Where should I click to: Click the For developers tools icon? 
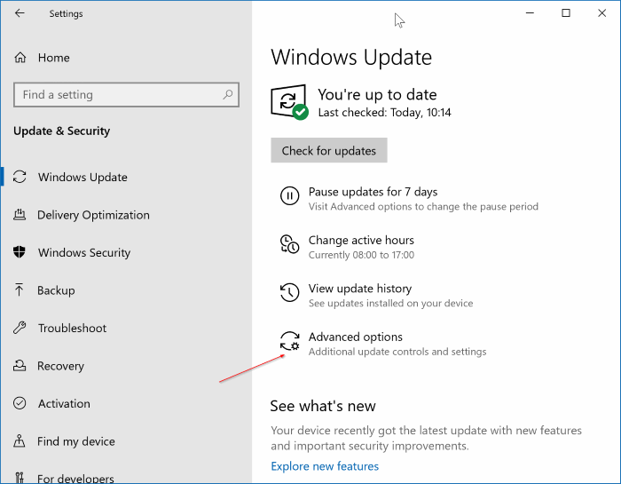point(20,477)
